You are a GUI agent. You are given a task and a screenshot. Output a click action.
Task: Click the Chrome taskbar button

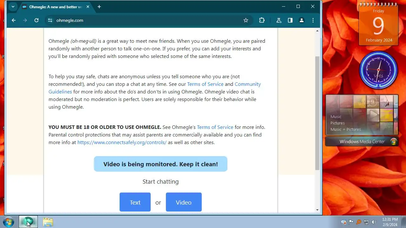point(28,222)
